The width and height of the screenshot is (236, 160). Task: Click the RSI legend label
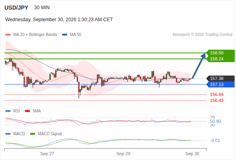16,111
